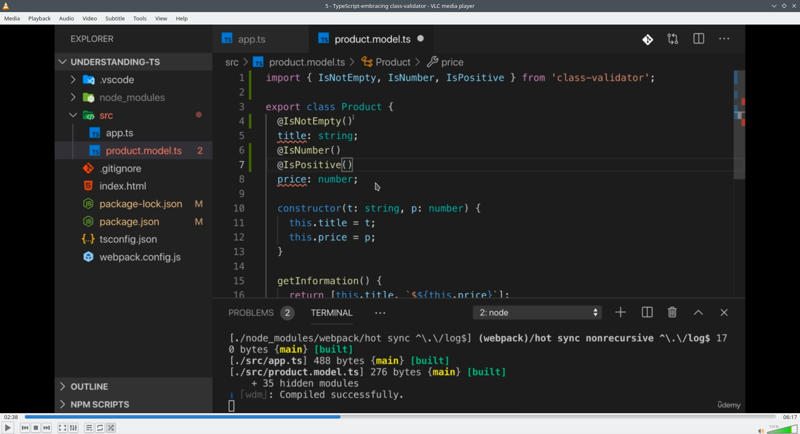Click the EXPLORER sidebar heading

[x=92, y=39]
